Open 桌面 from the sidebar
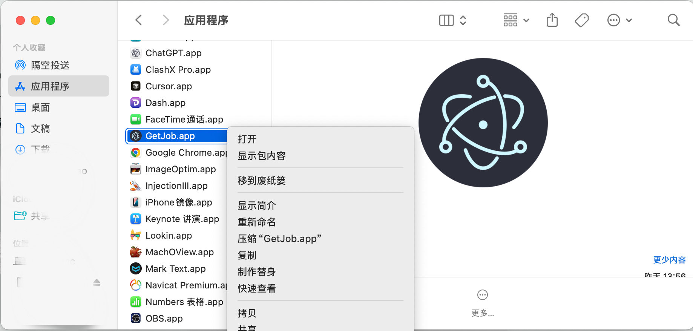 (x=59, y=107)
